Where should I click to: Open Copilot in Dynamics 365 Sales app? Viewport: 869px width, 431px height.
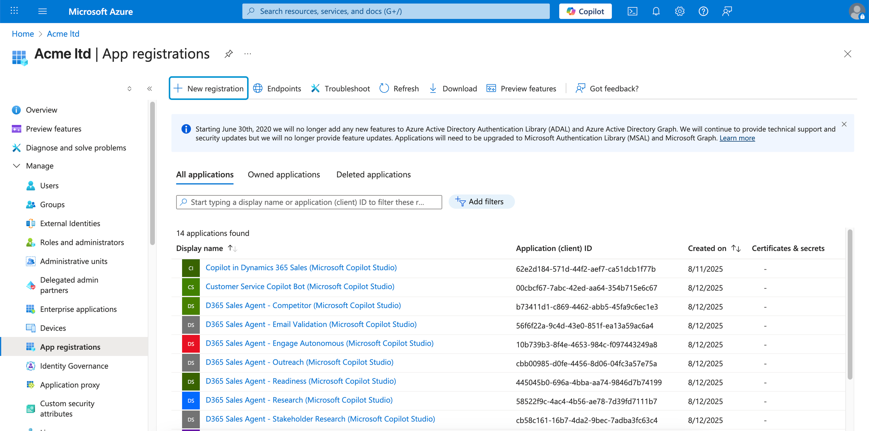[301, 268]
